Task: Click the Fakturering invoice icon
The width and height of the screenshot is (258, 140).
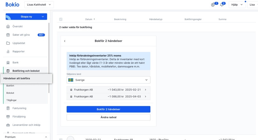Action: [8, 108]
